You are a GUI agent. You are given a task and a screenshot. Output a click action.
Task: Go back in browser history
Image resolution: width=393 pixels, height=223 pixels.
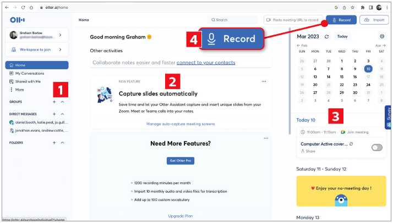(7, 8)
